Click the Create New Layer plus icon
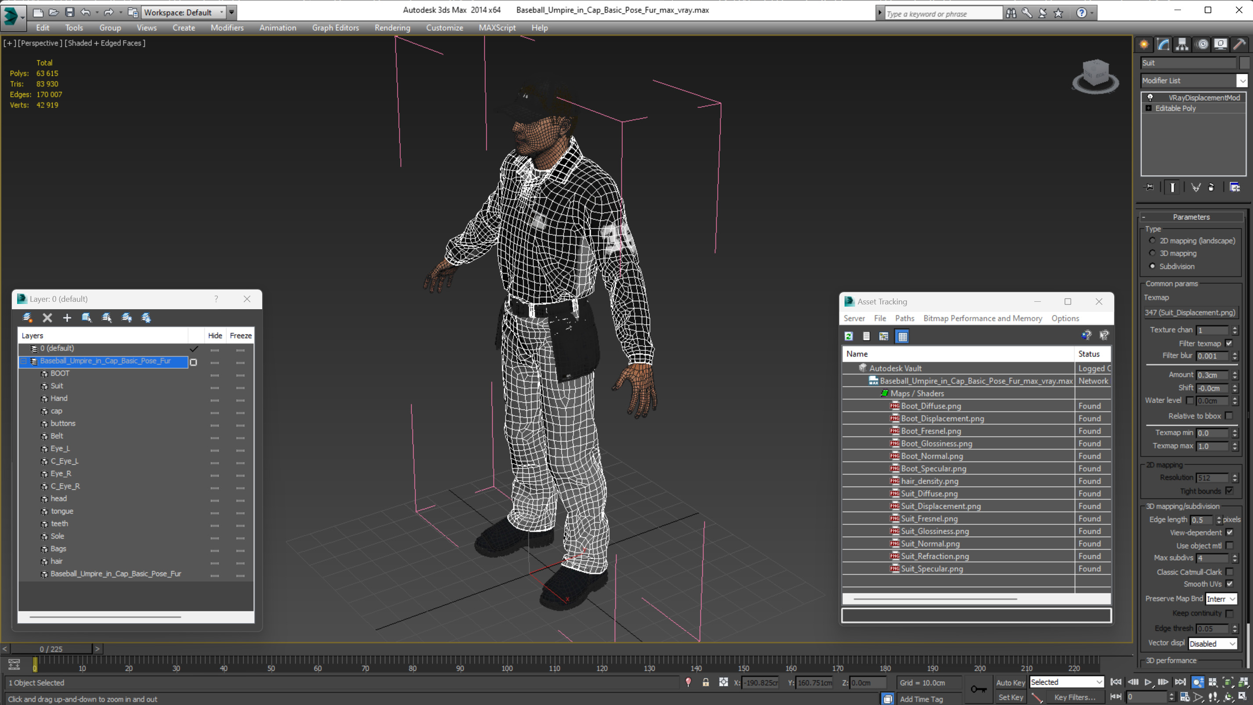Screen dimensions: 1253x705 pos(67,318)
